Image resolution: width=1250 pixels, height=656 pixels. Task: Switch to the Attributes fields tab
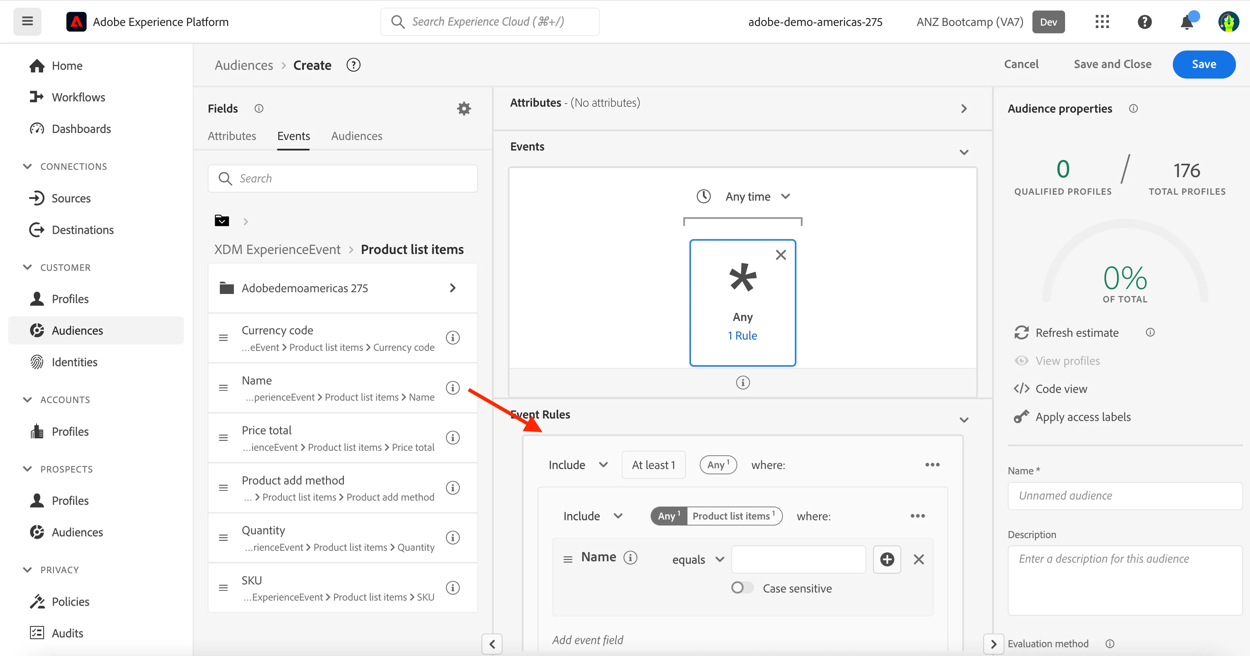point(232,136)
